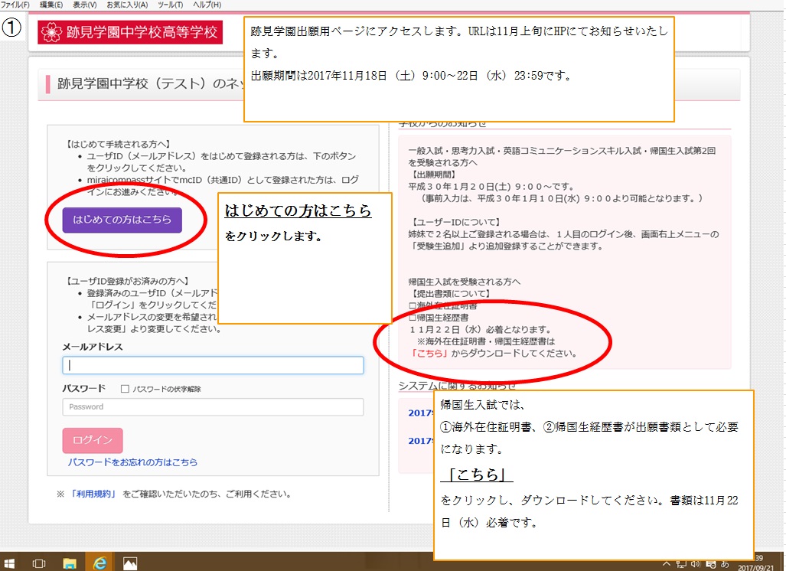The height and width of the screenshot is (571, 786).
Task: Click the メールアドレス input field
Action: pyautogui.click(x=213, y=365)
